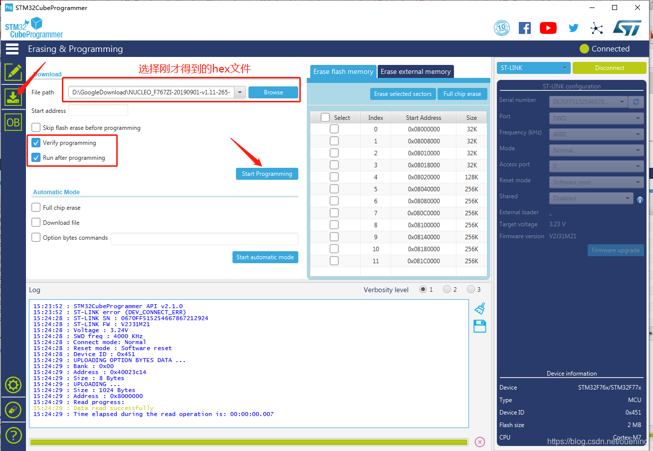
Task: Open ST YouTube channel icon
Action: pos(548,28)
